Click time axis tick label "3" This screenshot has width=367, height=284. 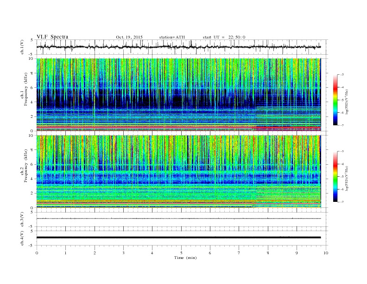tap(123, 253)
